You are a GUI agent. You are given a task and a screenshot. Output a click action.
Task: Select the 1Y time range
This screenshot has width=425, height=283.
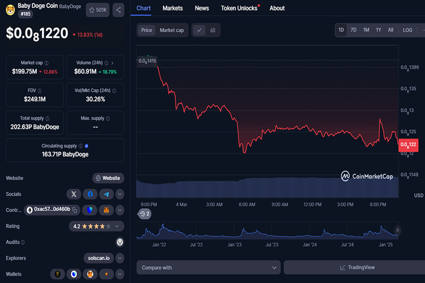[379, 30]
